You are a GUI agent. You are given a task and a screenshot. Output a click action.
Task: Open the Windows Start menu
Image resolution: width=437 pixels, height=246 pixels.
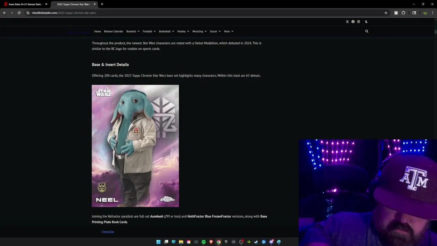(x=158, y=242)
